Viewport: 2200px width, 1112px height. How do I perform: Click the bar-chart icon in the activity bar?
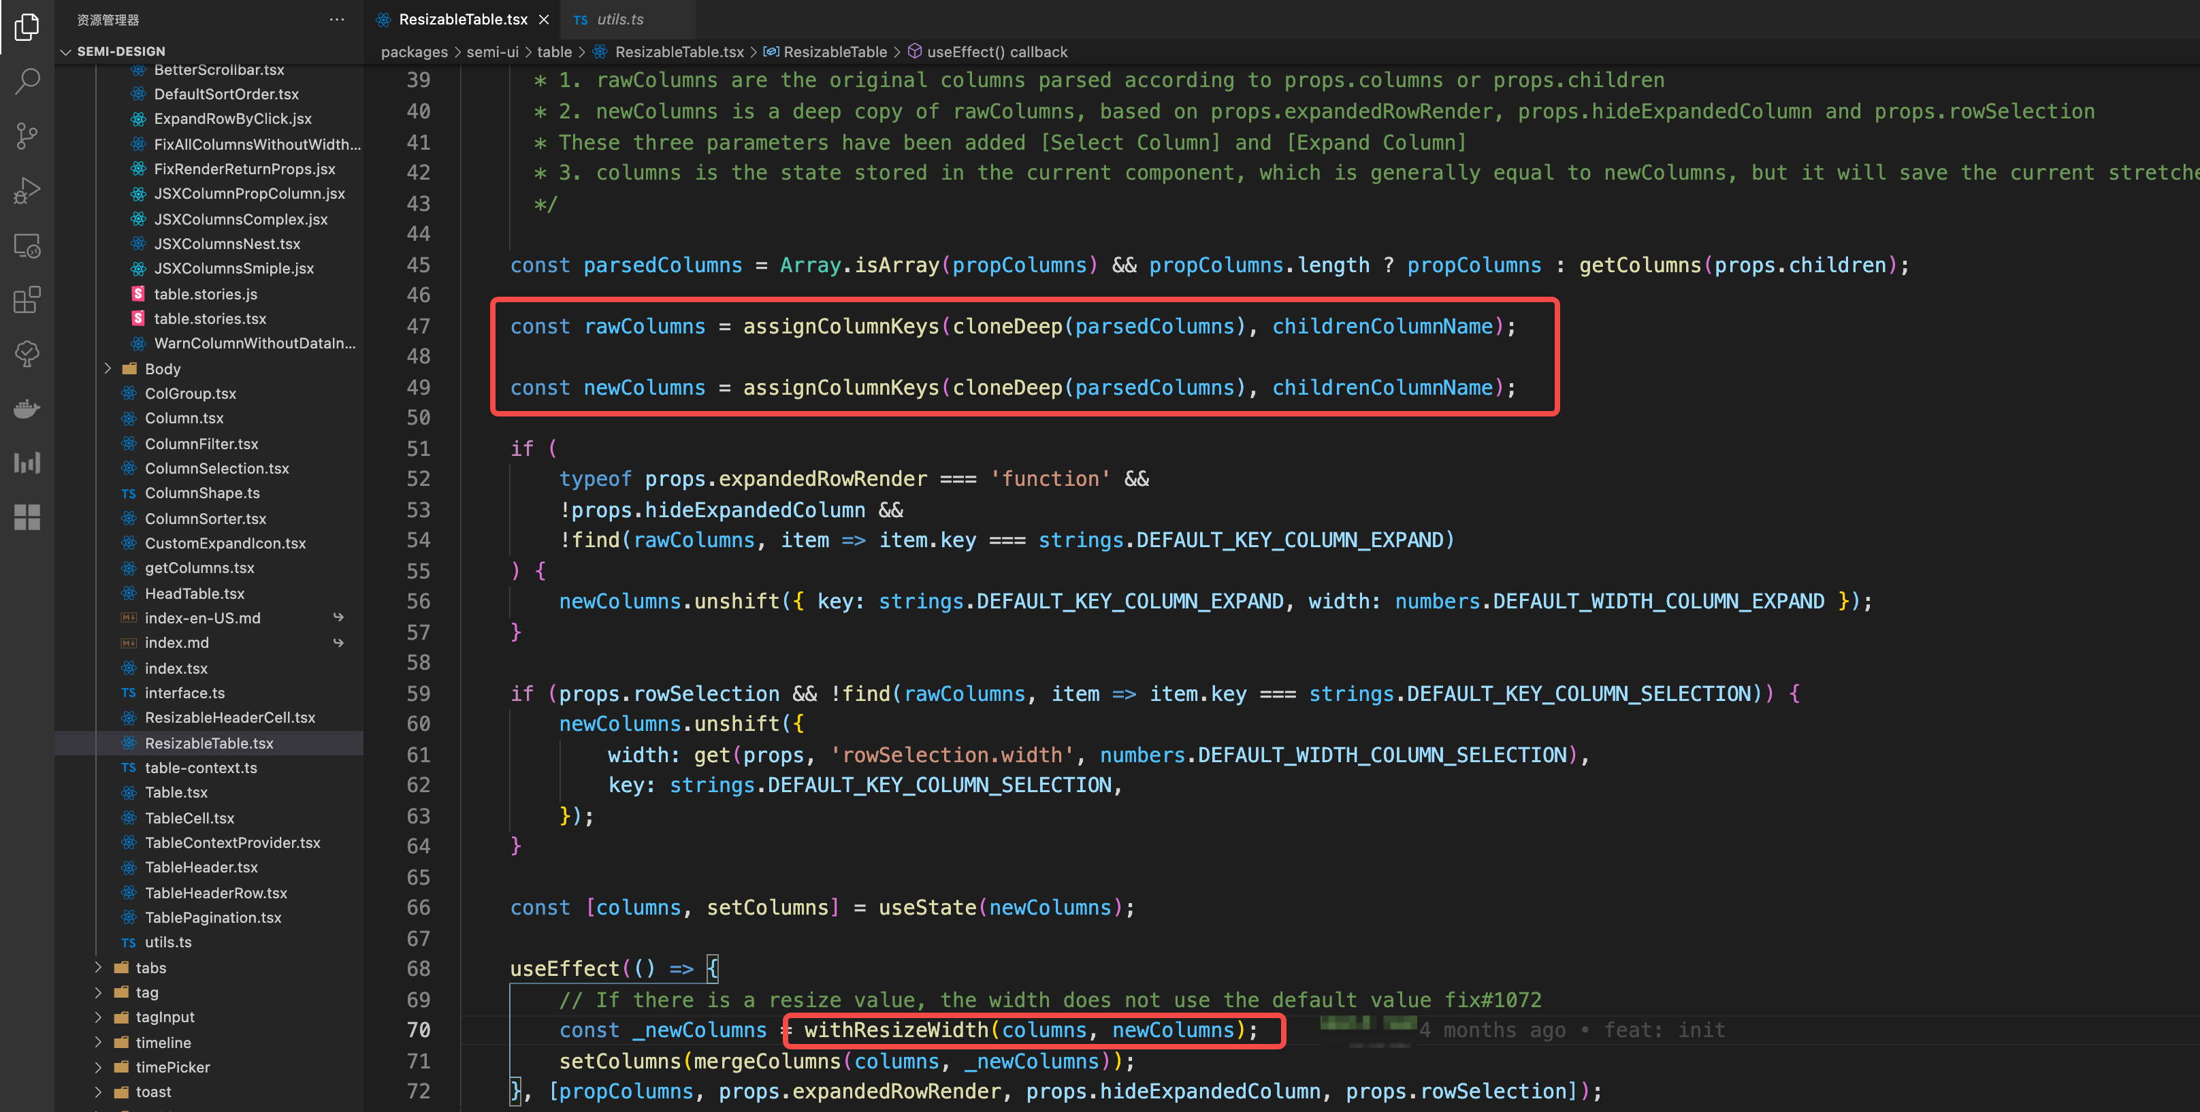click(x=27, y=462)
